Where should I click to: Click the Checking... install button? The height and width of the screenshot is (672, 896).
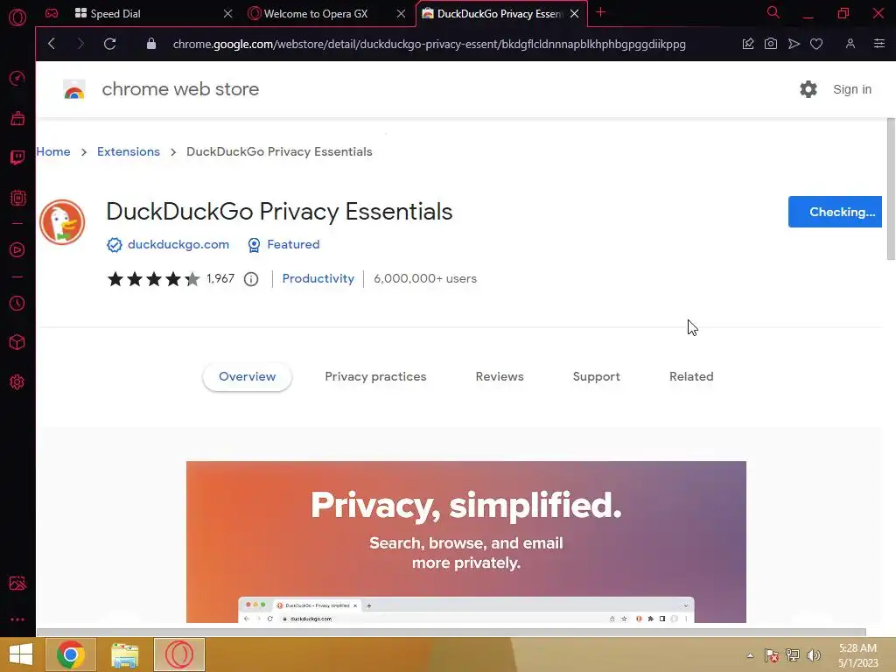tap(835, 212)
